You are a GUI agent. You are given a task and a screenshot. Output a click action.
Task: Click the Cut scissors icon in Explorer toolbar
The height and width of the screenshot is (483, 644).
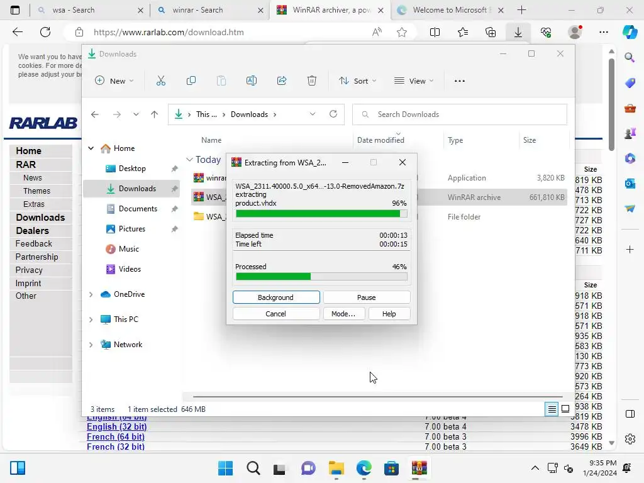click(x=160, y=81)
